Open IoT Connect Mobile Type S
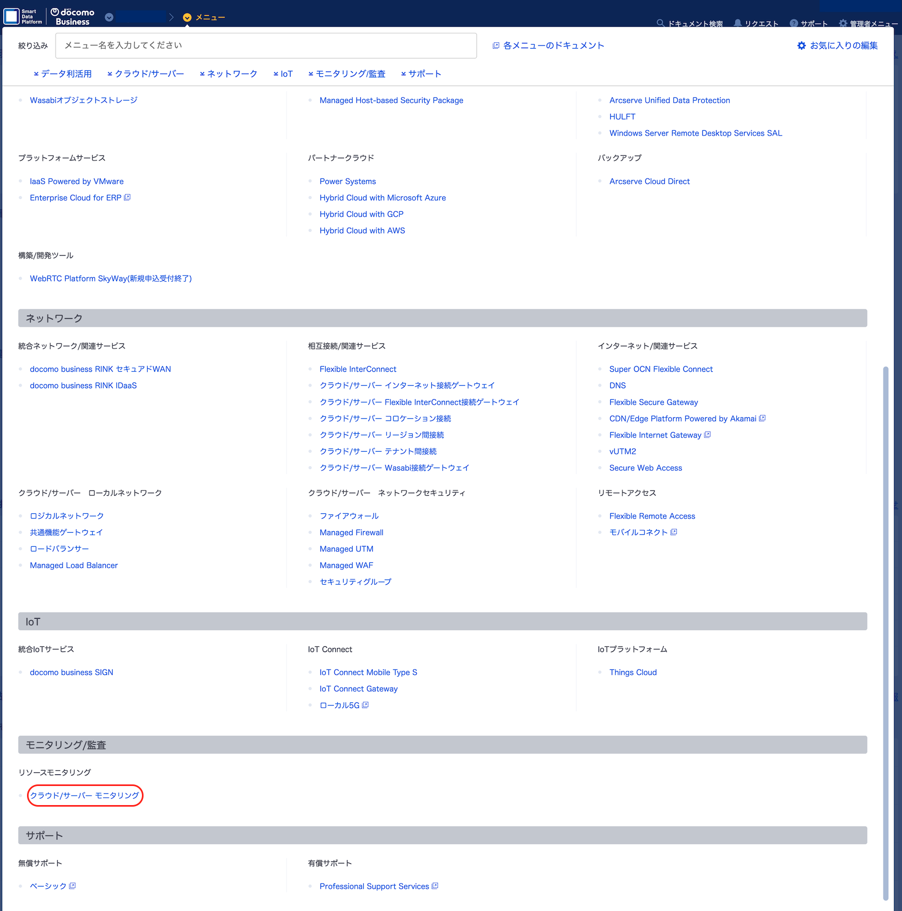Screen dimensions: 902x911 (x=368, y=672)
